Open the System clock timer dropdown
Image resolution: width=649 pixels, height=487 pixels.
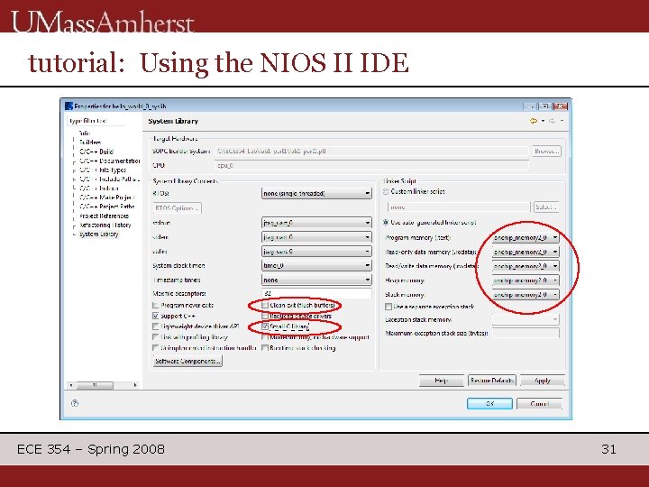(x=316, y=265)
